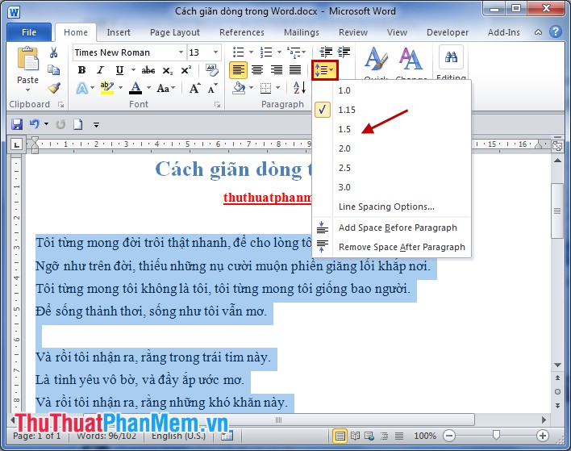Switch to Full Screen Reading view
Viewport: 571px width, 451px height.
point(355,436)
